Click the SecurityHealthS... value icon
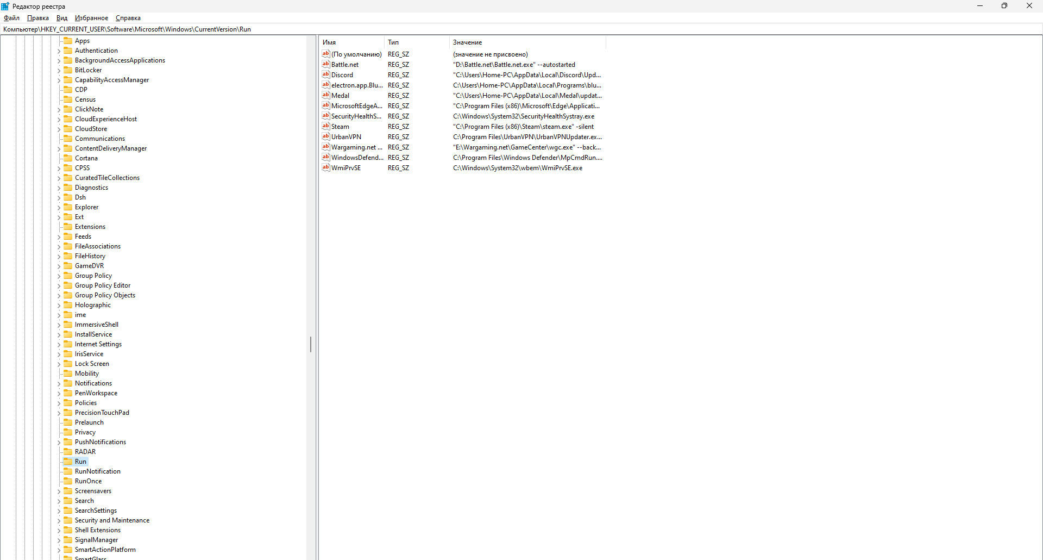The image size is (1043, 560). point(326,116)
